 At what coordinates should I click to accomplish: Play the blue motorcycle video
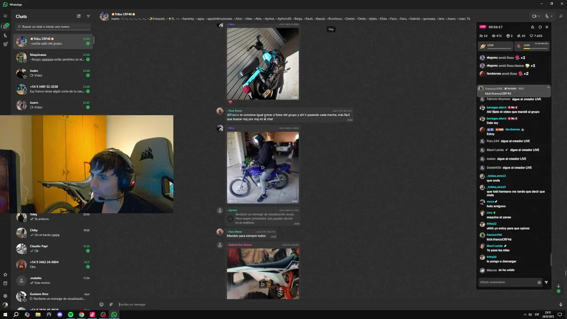coord(263,167)
